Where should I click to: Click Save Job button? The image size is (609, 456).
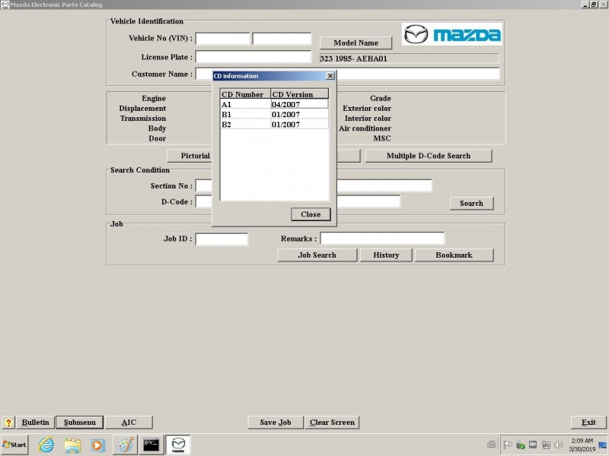[x=276, y=423]
